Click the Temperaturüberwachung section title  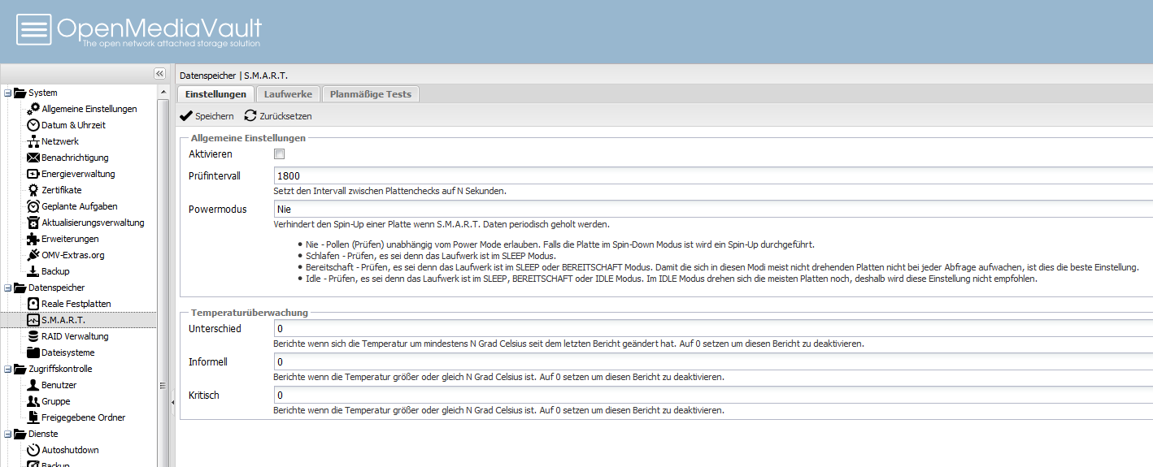pyautogui.click(x=249, y=312)
